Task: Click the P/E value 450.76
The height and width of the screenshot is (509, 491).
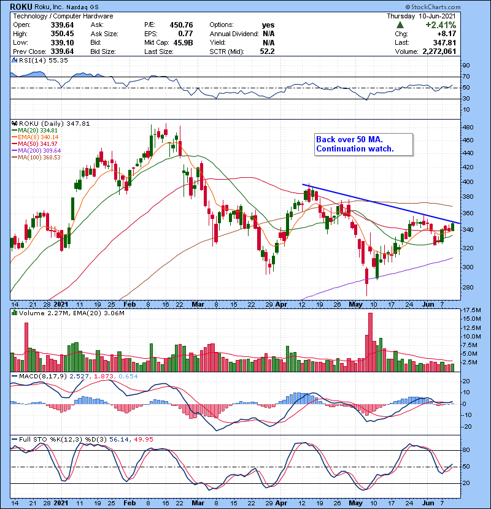Action: click(181, 25)
